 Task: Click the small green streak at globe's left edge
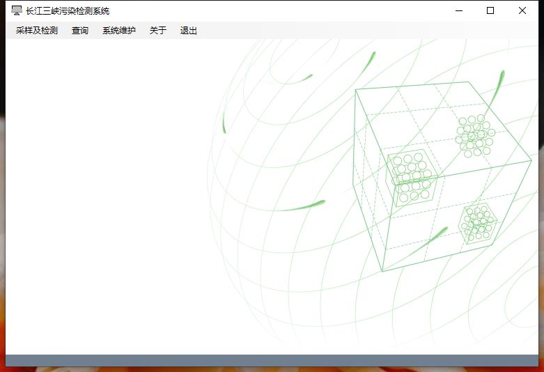point(224,123)
